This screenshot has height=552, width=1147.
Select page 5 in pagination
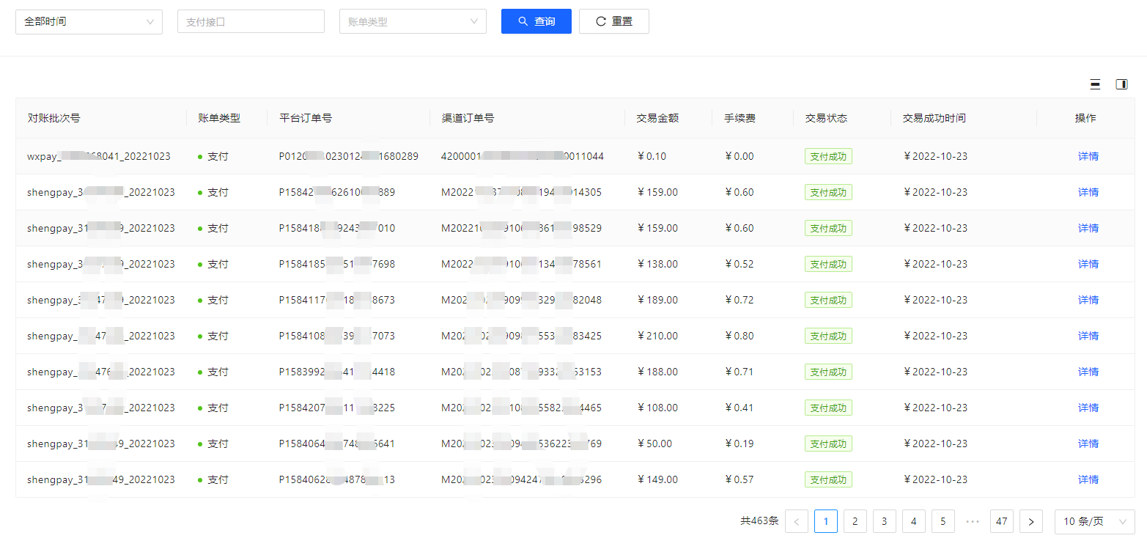tap(943, 522)
